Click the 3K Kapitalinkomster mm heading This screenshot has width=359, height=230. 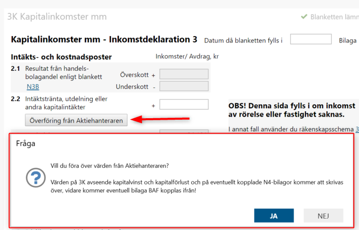57,17
